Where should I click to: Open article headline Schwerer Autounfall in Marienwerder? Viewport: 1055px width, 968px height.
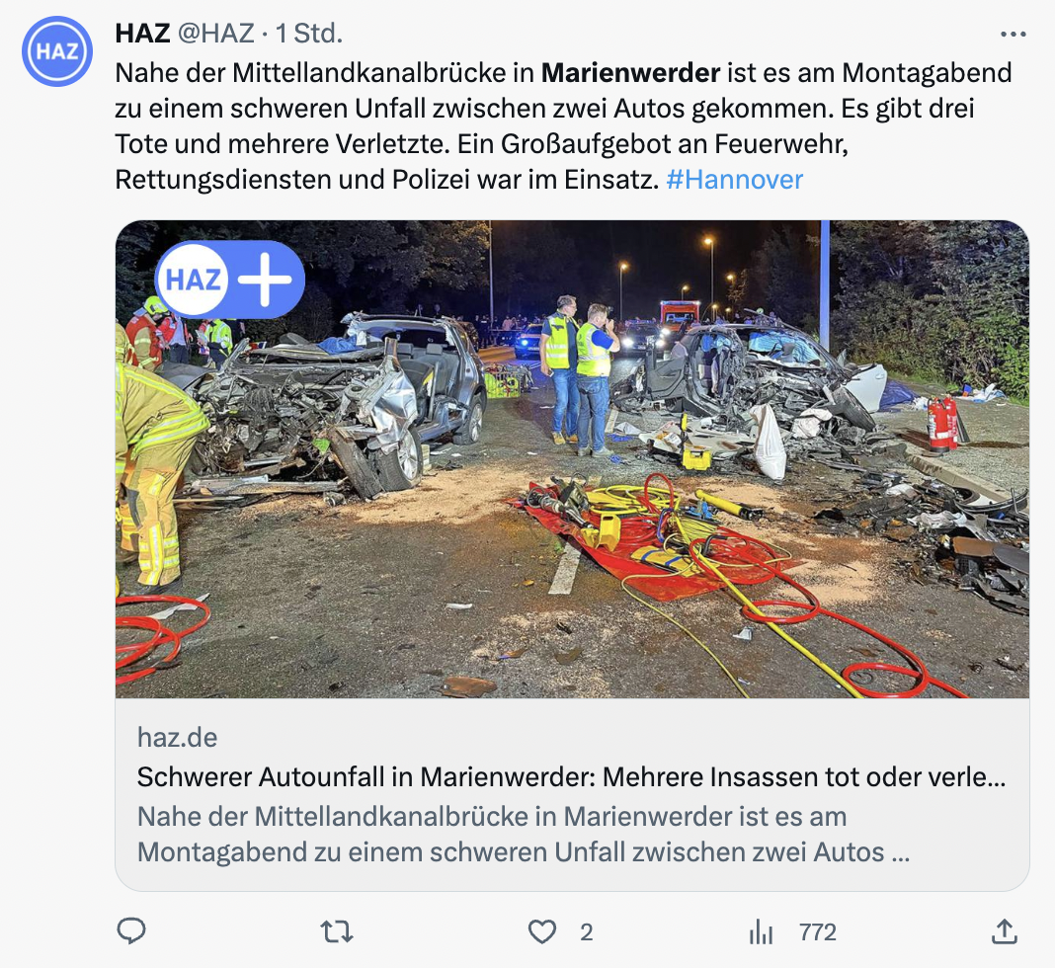pyautogui.click(x=571, y=777)
